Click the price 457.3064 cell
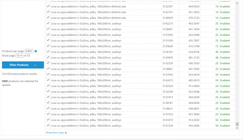Image resolution: width=243 pixels, height=140 pixels. [194, 114]
